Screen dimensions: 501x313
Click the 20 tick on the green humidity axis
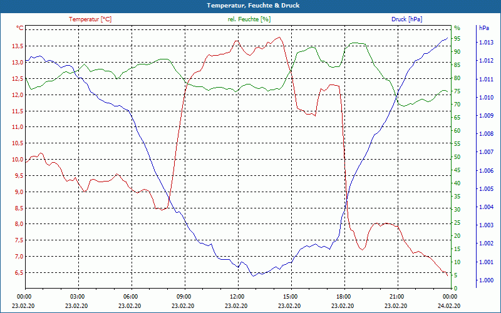pos(457,236)
